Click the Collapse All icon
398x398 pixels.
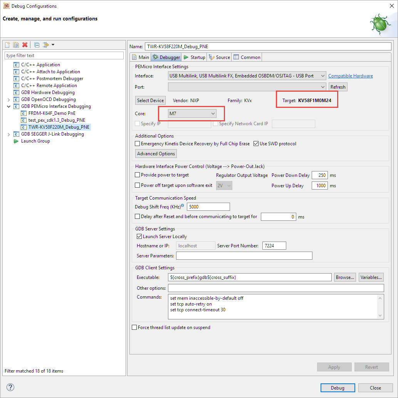coord(37,45)
